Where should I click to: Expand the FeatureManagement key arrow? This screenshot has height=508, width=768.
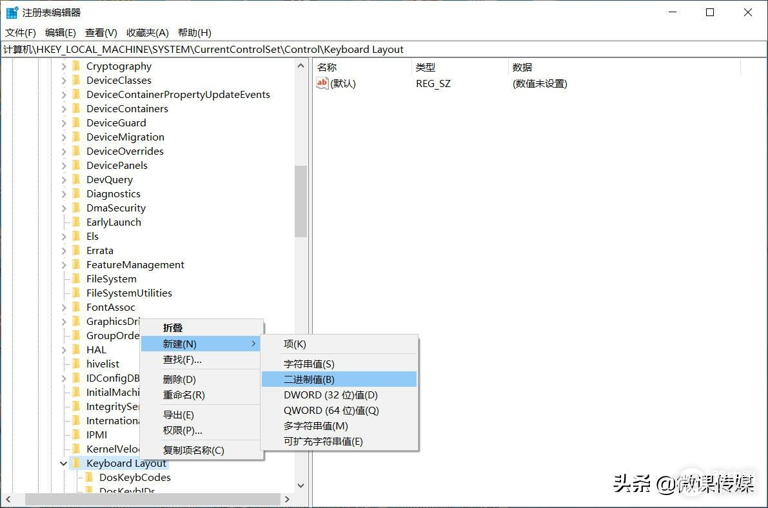[63, 265]
